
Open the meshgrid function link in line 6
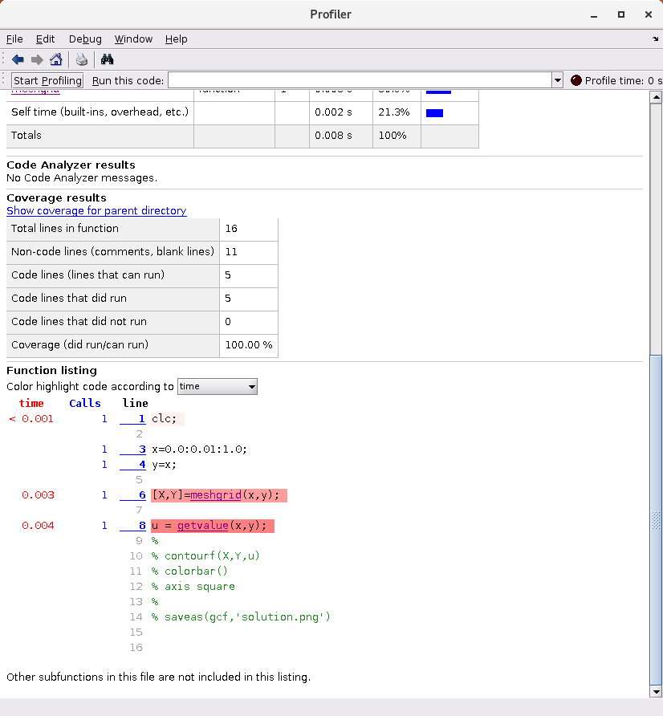coord(216,495)
